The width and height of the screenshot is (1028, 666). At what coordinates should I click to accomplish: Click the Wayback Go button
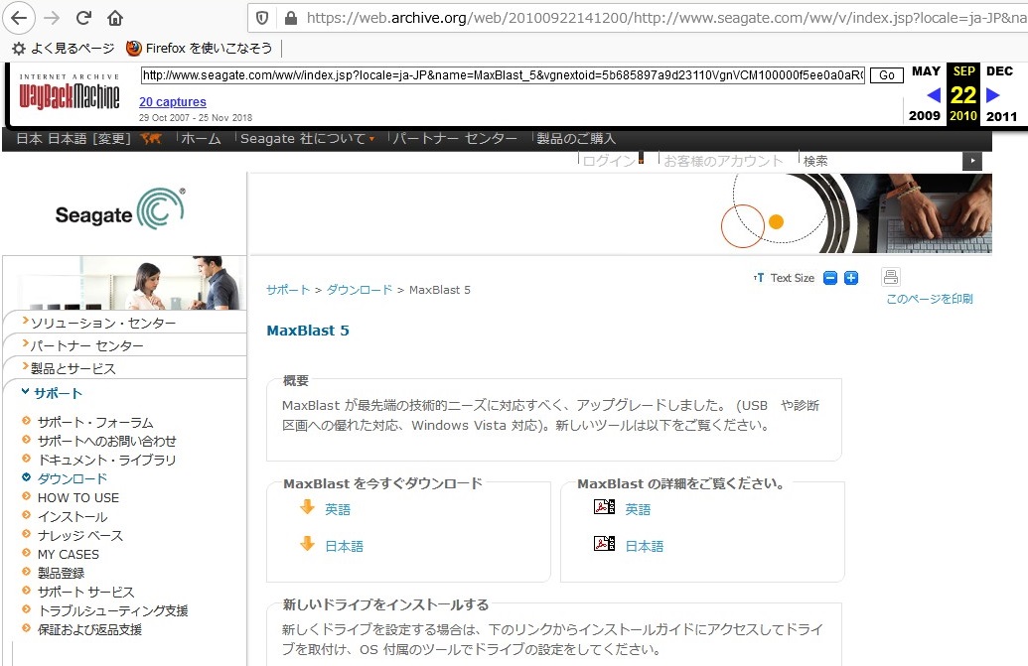[886, 75]
